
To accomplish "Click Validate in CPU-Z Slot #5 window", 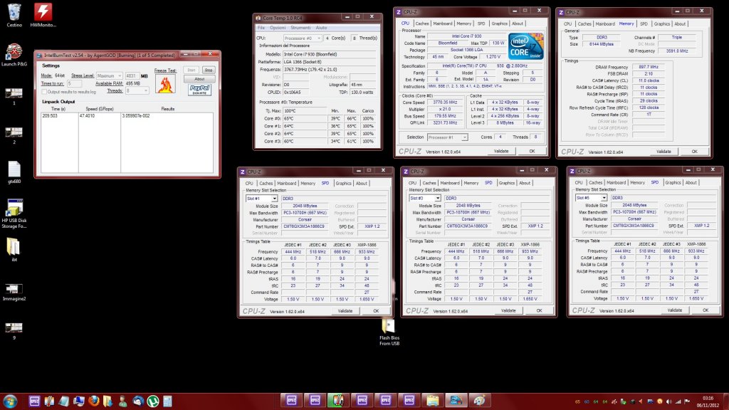I will point(675,310).
